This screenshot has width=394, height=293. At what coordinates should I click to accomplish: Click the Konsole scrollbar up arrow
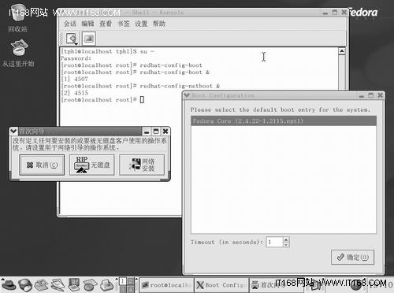pos(342,51)
